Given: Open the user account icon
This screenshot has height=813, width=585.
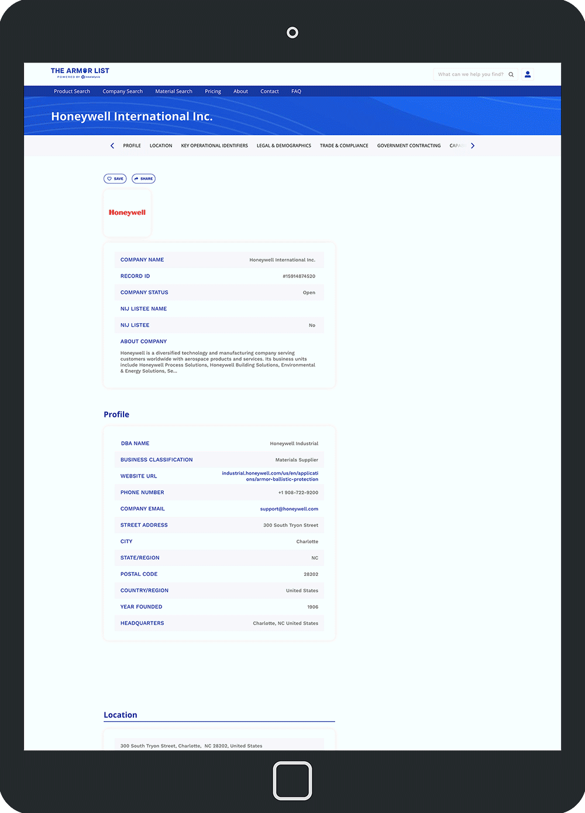Looking at the screenshot, I should pos(528,74).
